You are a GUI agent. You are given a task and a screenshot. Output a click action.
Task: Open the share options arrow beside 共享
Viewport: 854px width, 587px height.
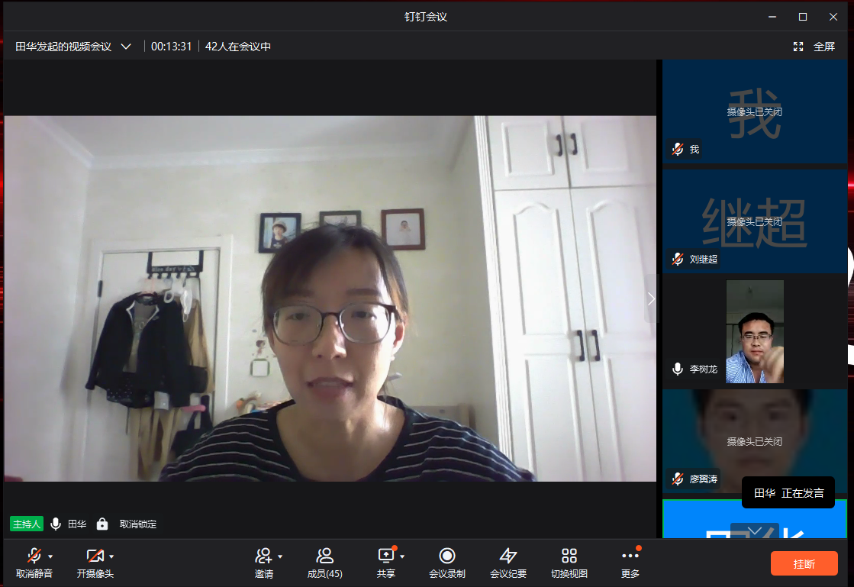[402, 556]
